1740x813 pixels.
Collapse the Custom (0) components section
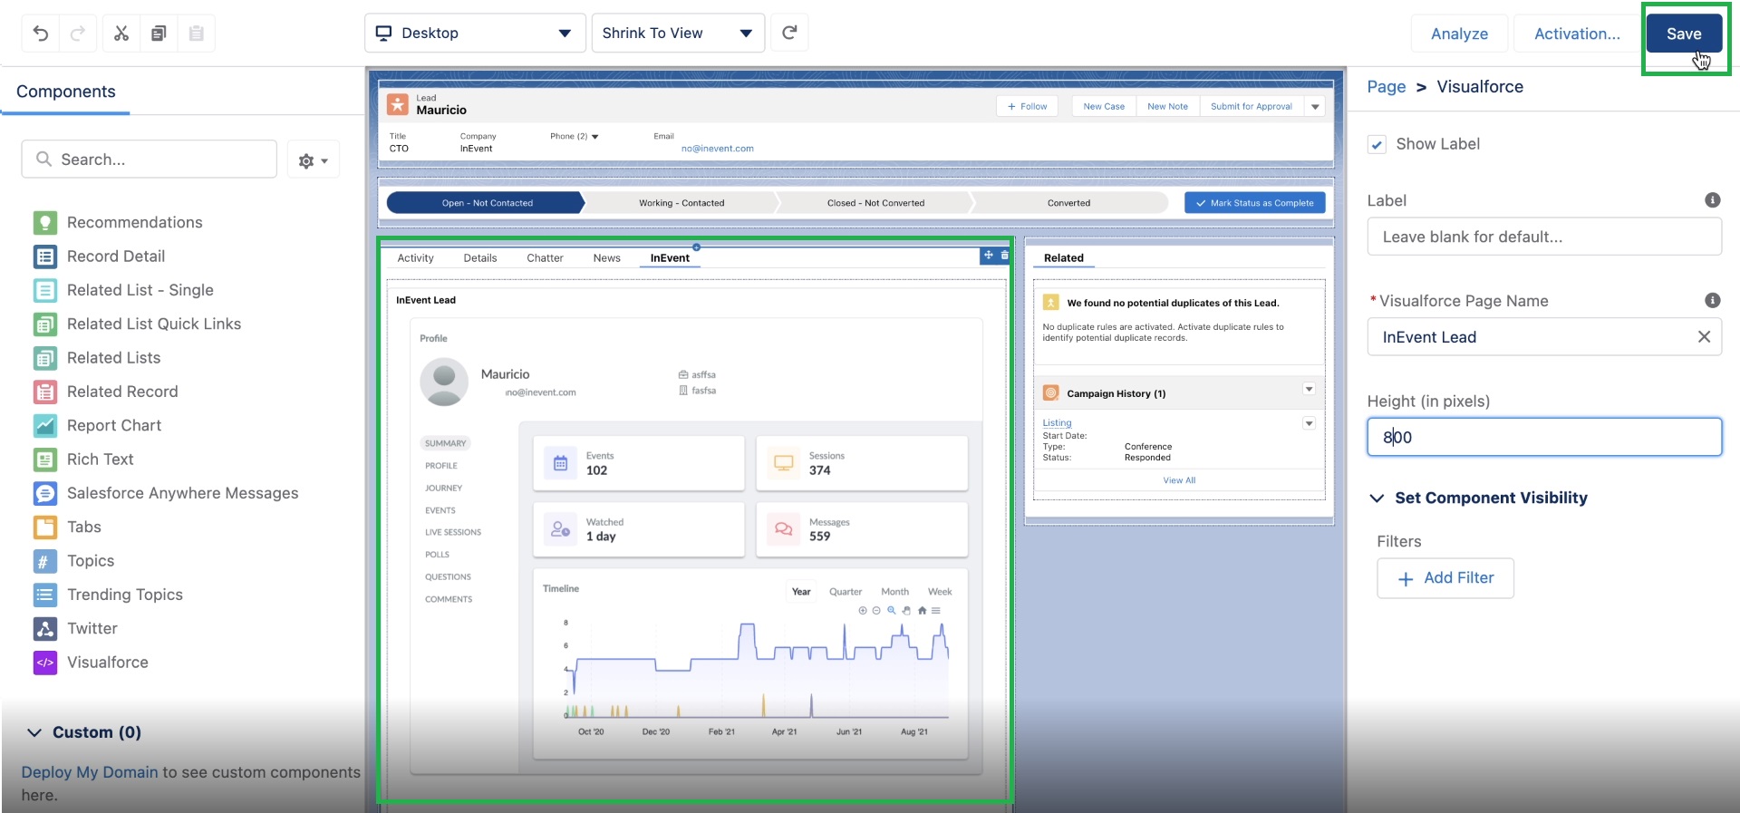coord(34,732)
